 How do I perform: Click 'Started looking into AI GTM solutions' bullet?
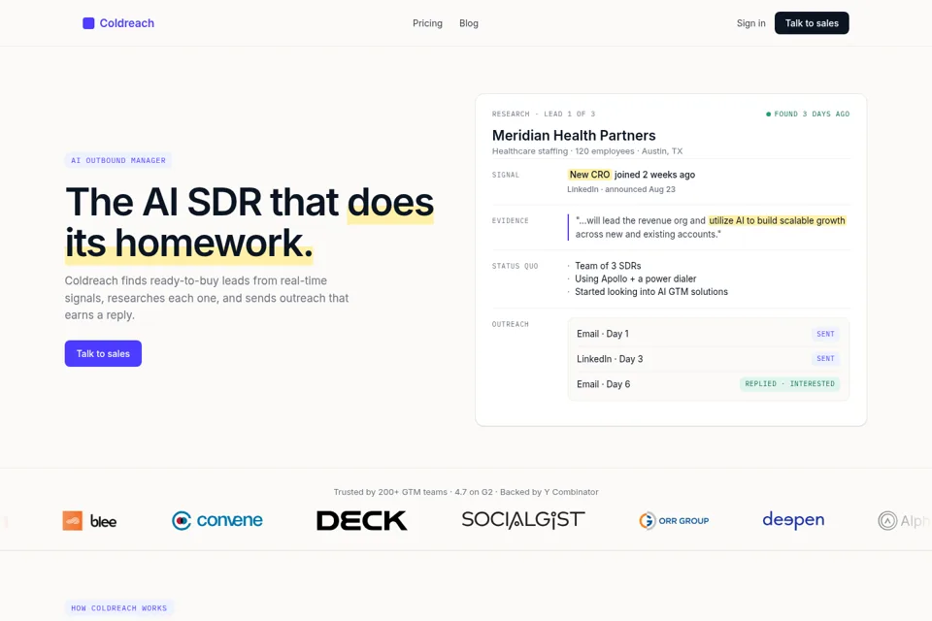point(650,292)
